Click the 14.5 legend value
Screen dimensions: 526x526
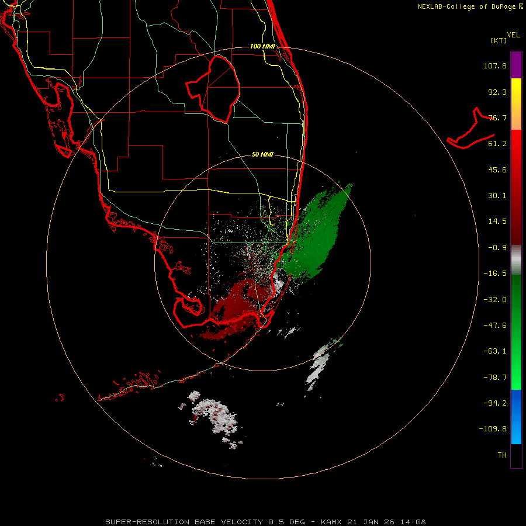click(497, 222)
